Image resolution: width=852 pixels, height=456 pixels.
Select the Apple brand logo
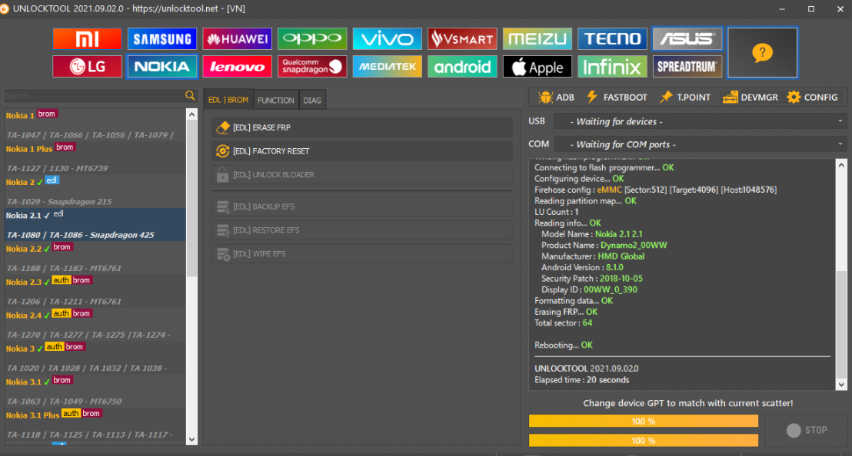point(537,67)
